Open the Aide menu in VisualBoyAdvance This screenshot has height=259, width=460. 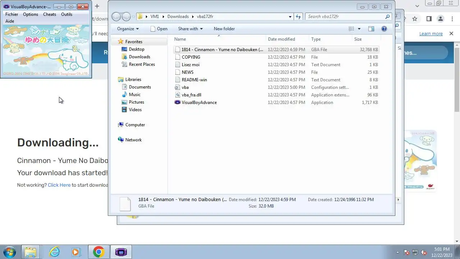(10, 21)
